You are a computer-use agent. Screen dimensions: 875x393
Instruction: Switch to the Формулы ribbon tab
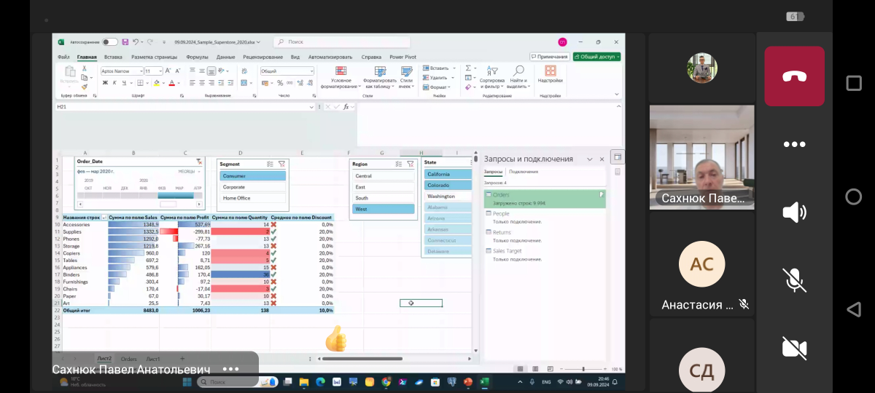click(x=197, y=57)
